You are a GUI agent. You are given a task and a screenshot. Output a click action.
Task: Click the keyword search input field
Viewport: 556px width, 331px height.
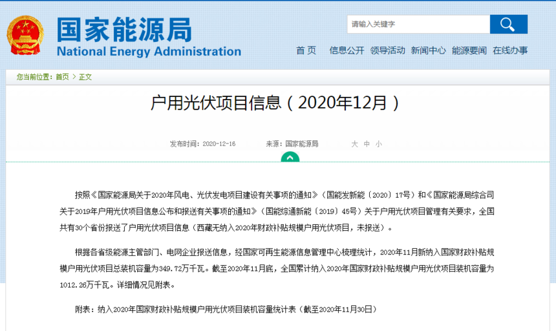pos(418,24)
